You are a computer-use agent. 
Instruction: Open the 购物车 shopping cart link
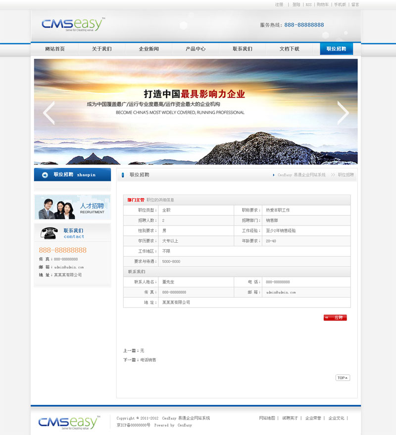(x=323, y=4)
